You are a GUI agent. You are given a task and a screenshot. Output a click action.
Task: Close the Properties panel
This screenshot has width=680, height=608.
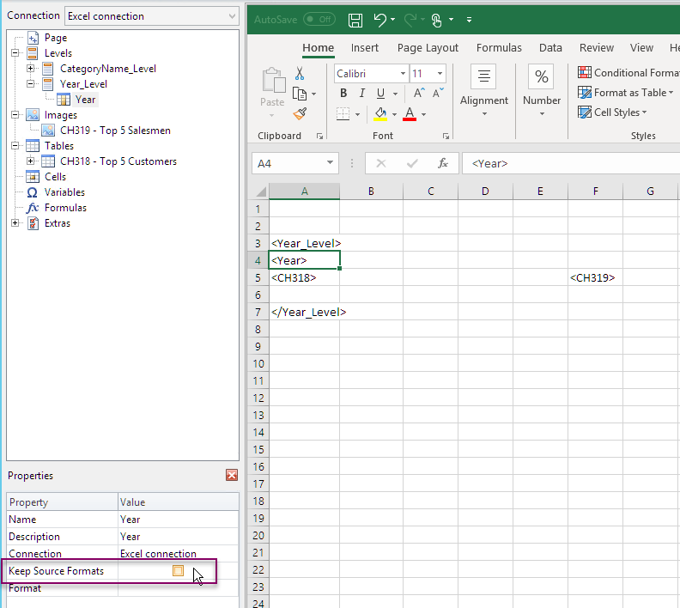[232, 475]
